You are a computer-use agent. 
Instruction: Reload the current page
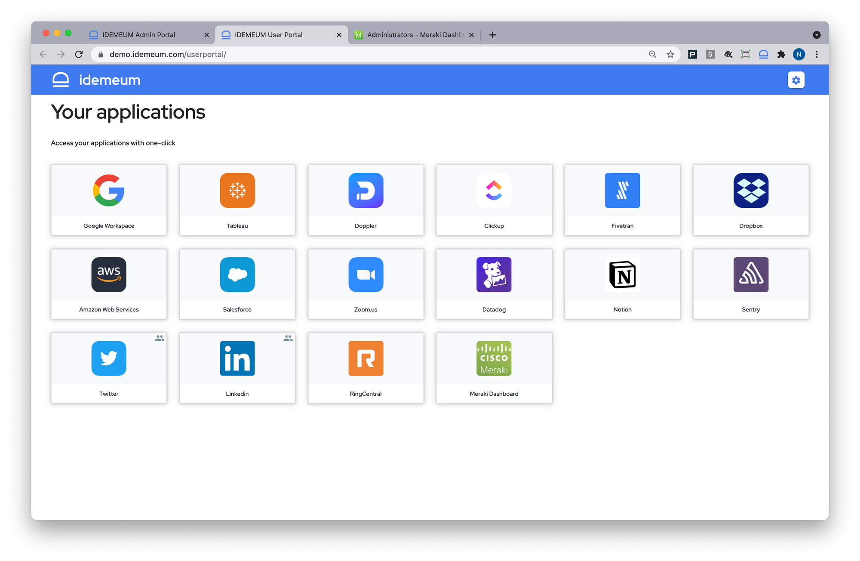pyautogui.click(x=79, y=54)
